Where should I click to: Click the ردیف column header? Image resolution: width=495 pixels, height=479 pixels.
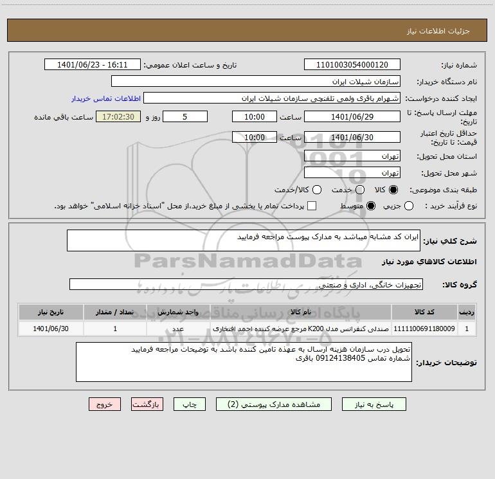coord(467,312)
